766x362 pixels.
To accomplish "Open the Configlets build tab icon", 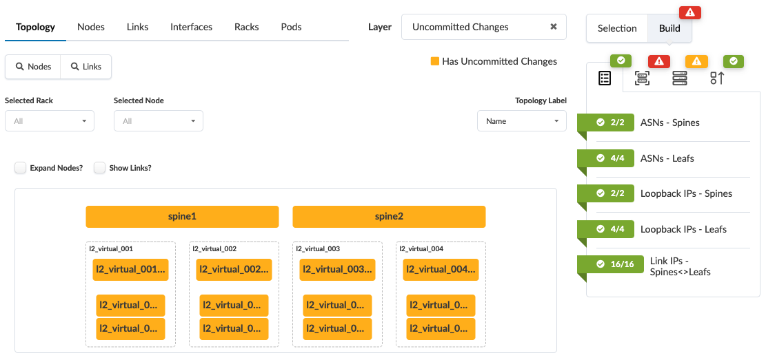I will 717,78.
